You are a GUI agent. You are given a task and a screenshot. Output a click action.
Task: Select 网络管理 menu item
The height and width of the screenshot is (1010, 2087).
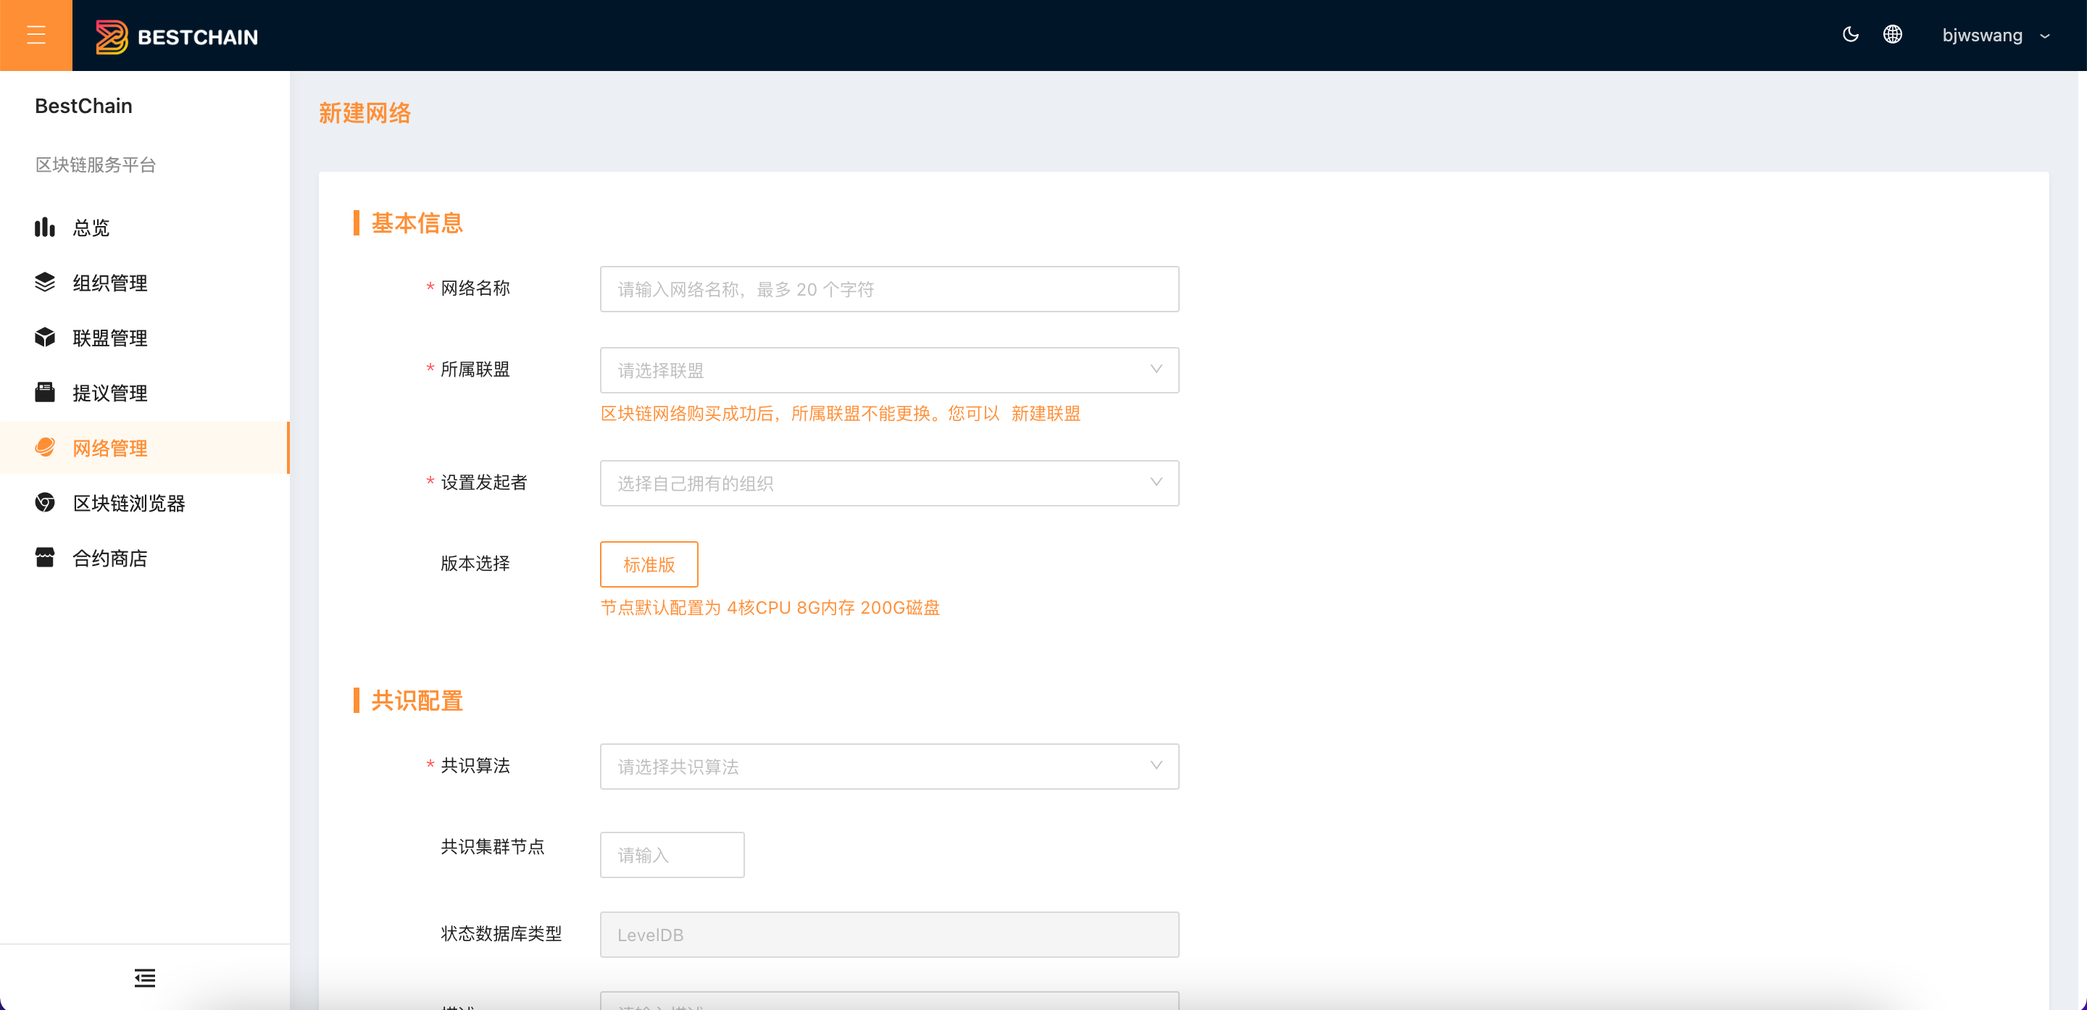(144, 448)
